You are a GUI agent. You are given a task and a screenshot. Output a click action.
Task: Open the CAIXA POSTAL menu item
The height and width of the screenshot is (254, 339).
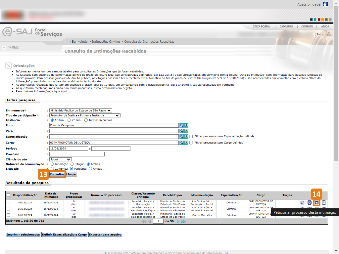click(x=261, y=26)
